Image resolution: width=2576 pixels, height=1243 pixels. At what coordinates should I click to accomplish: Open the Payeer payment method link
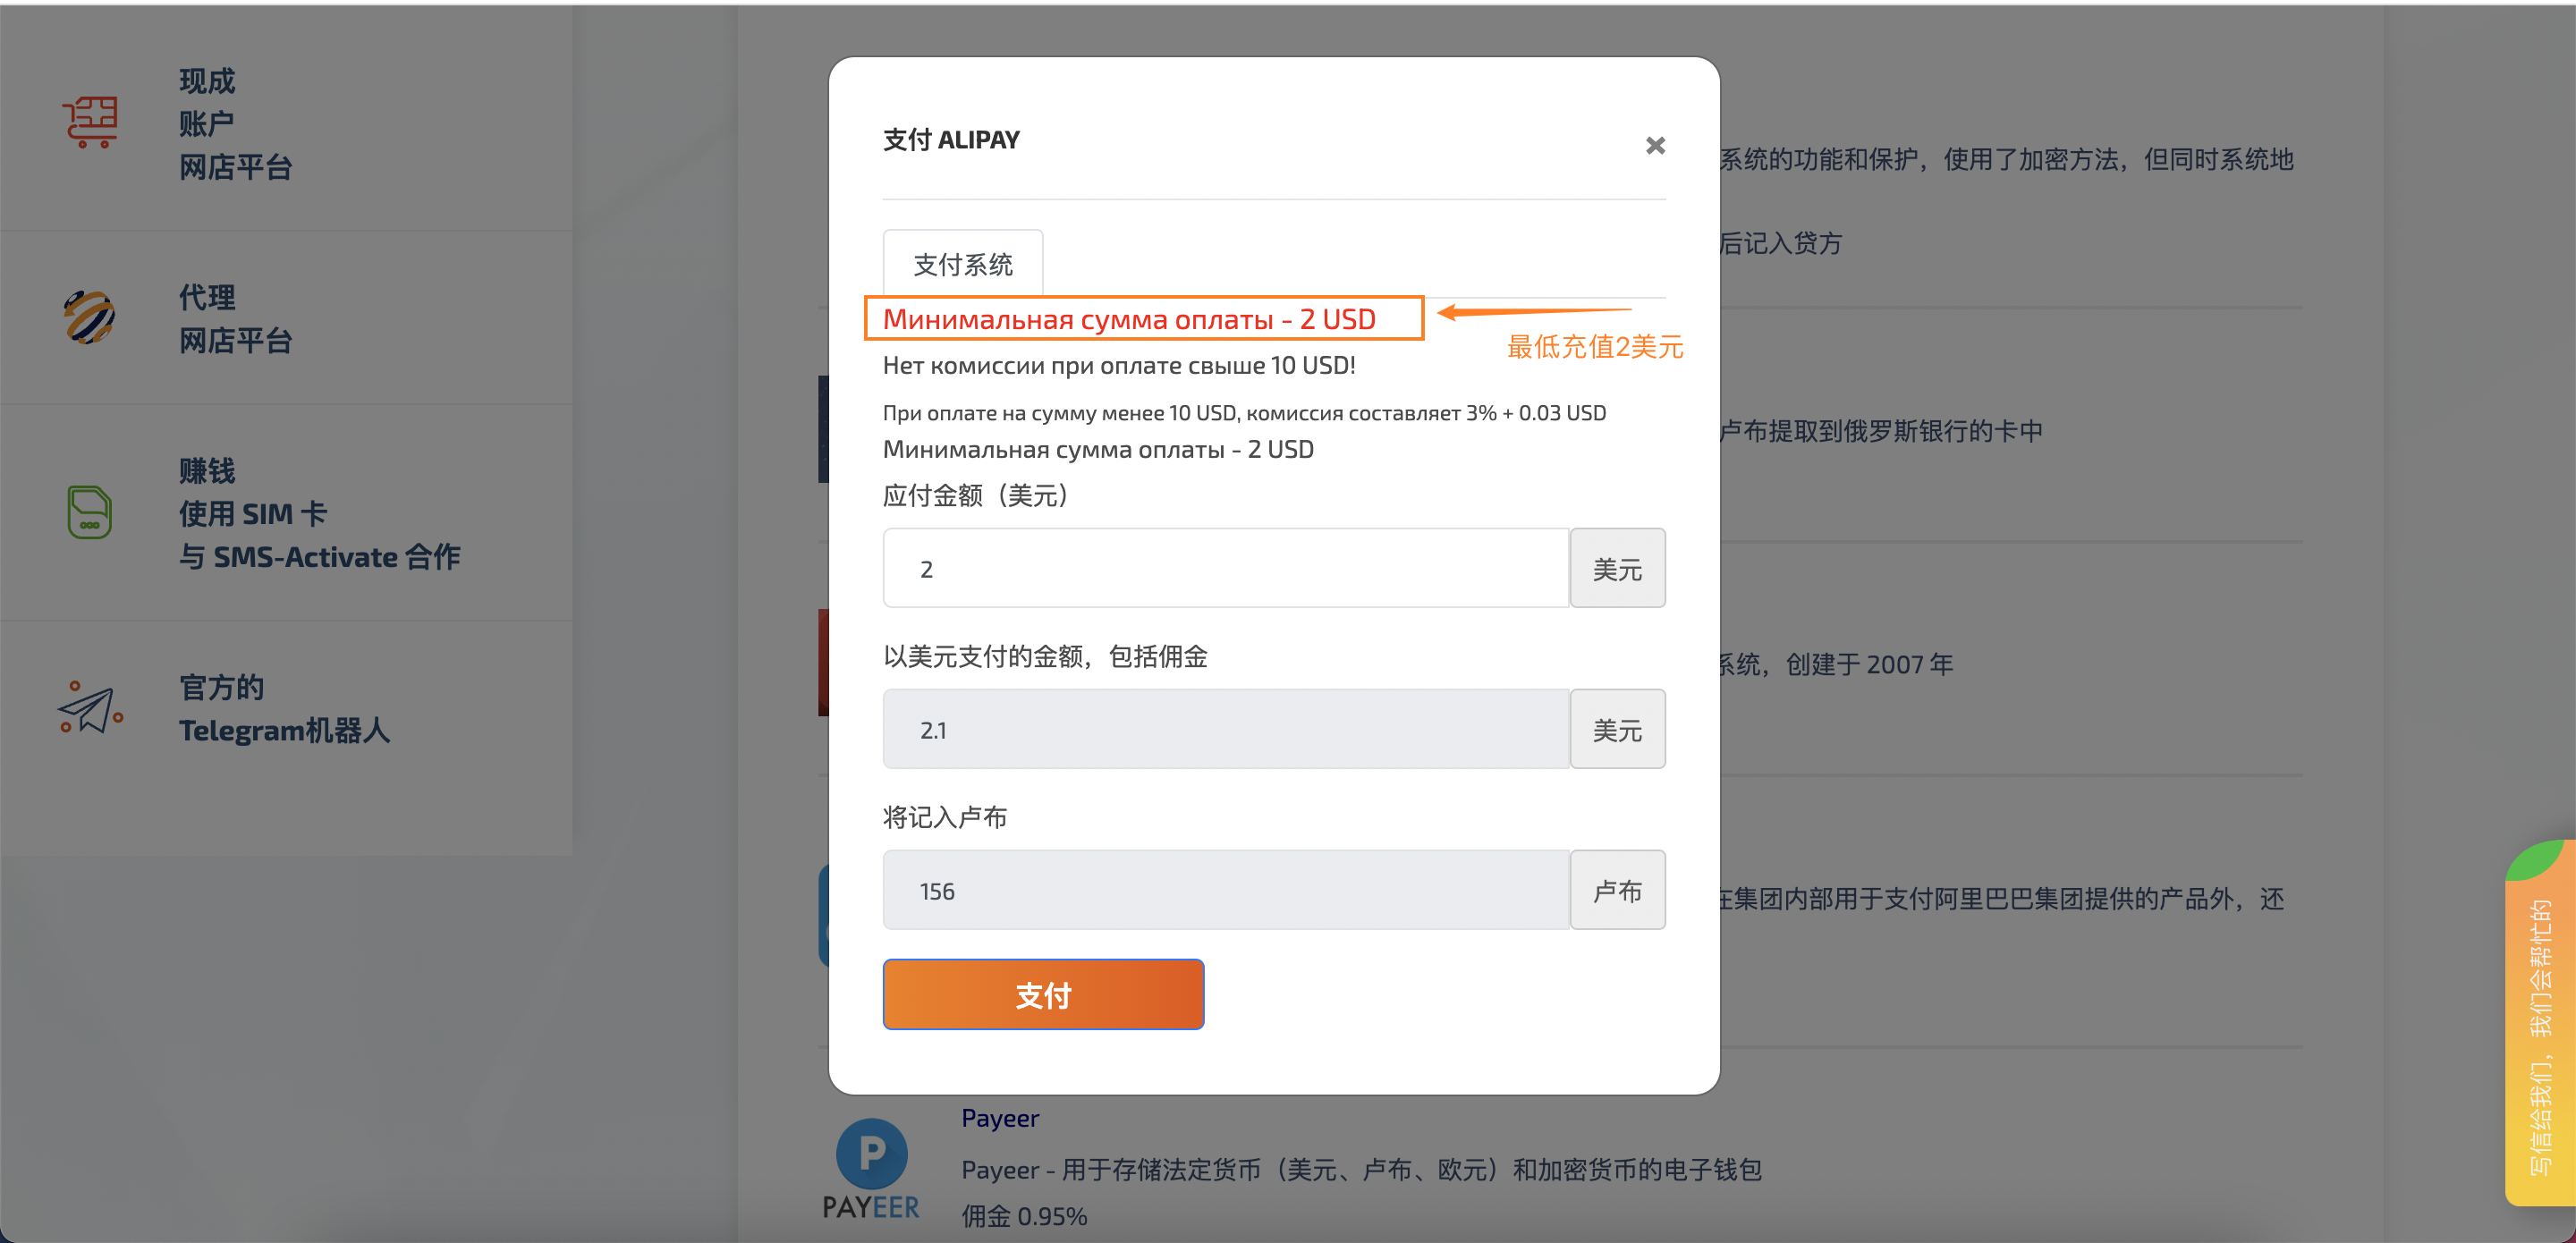tap(999, 1118)
